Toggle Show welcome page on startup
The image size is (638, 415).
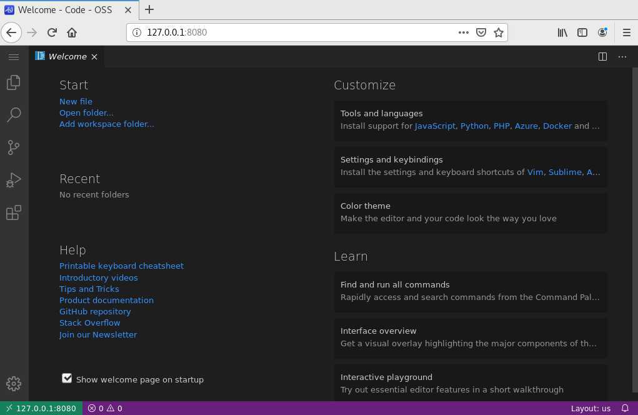pos(67,378)
